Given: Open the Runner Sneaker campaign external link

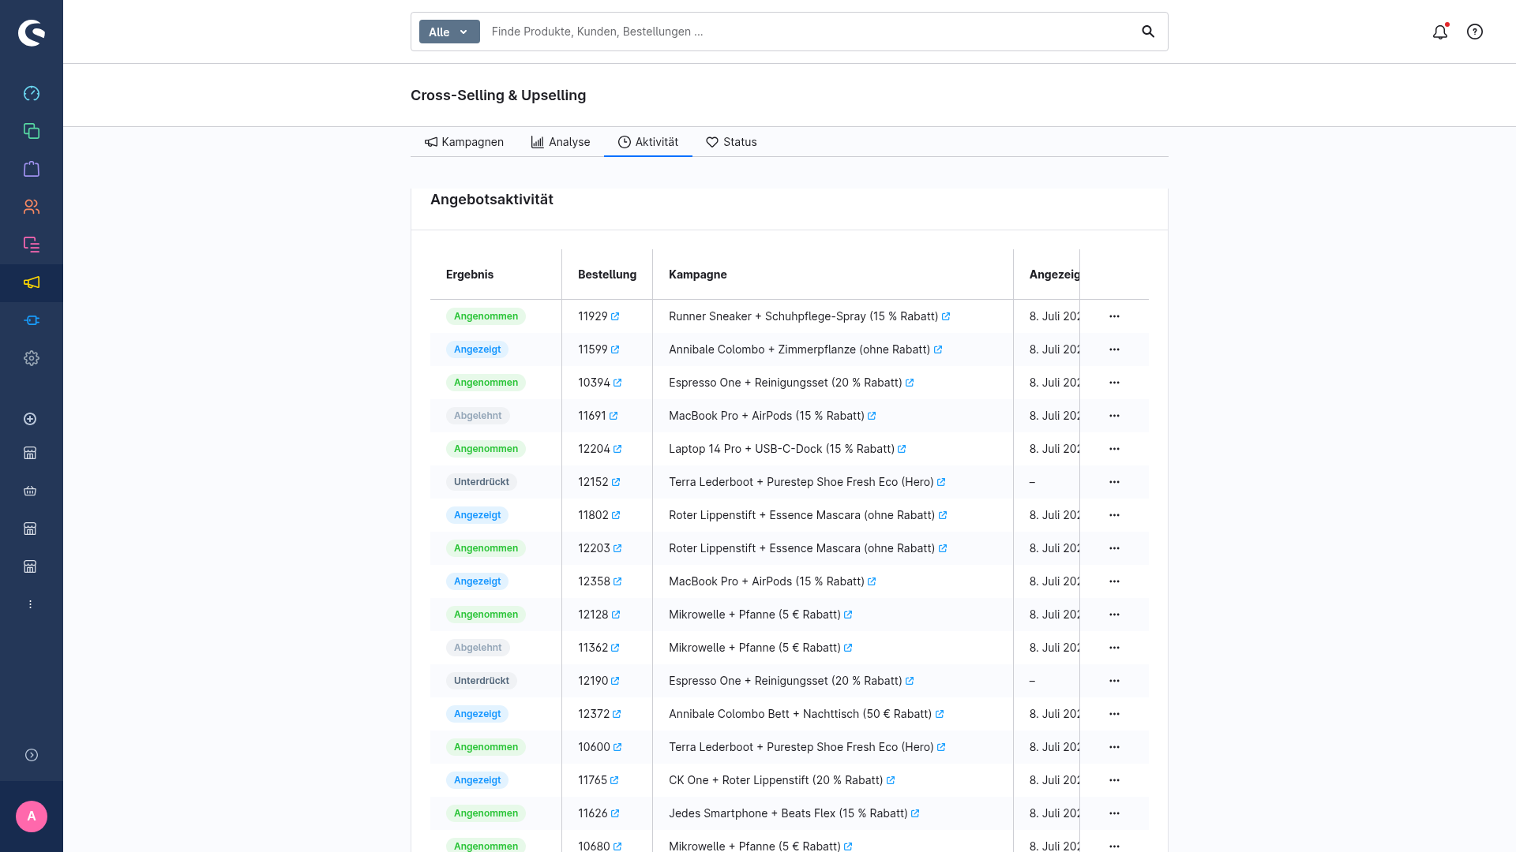Looking at the screenshot, I should pyautogui.click(x=946, y=316).
